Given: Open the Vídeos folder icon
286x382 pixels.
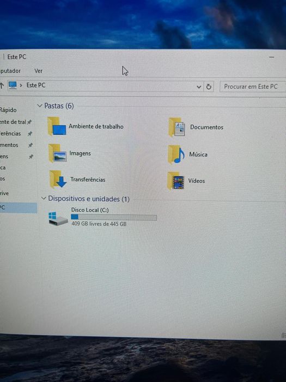Looking at the screenshot, I should pyautogui.click(x=176, y=181).
